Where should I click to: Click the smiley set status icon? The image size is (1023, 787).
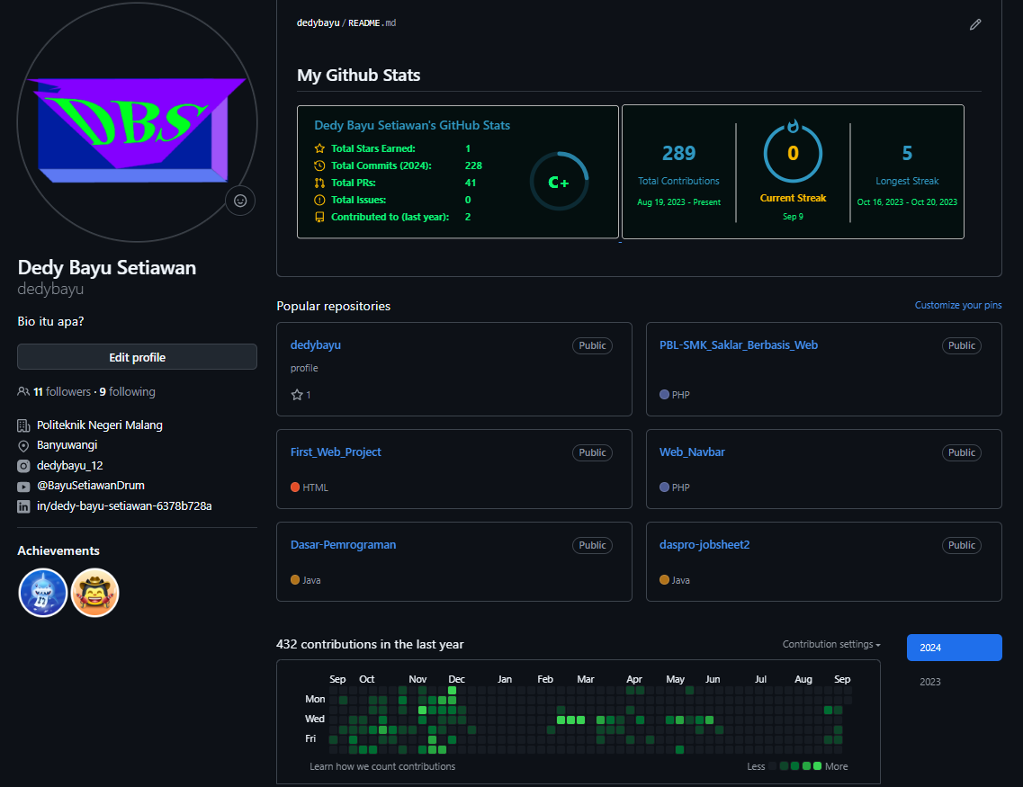click(240, 201)
